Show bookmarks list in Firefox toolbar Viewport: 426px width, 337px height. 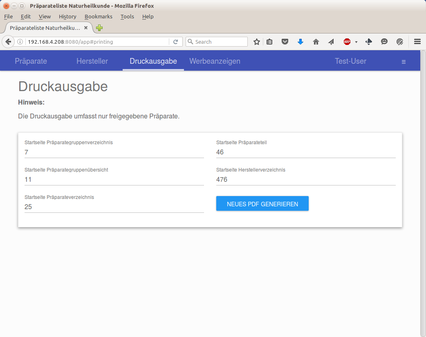click(269, 42)
